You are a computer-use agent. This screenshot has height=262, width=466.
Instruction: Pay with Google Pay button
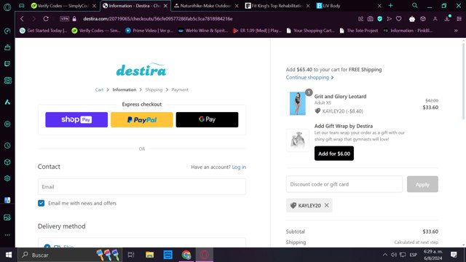[207, 119]
